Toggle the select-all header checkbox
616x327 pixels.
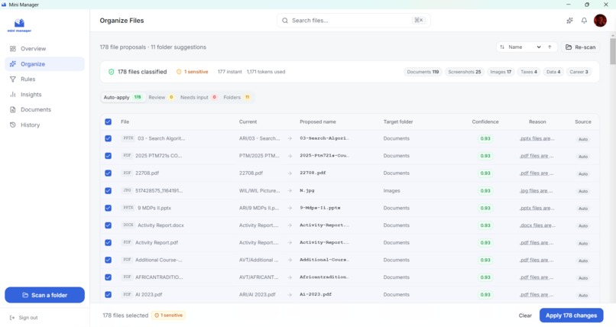[x=108, y=121]
